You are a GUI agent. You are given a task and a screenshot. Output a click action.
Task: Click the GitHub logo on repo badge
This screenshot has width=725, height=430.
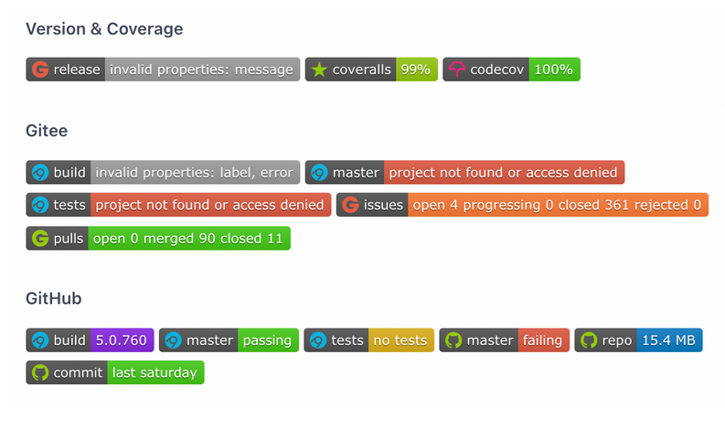pyautogui.click(x=588, y=340)
